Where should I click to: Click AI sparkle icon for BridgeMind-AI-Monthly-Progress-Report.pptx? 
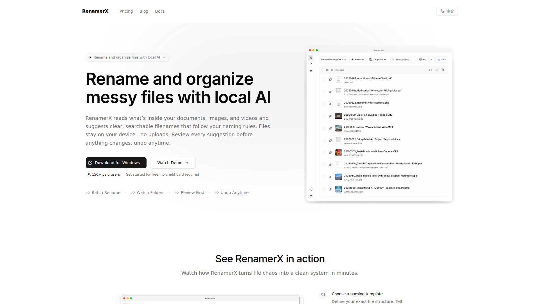click(x=330, y=189)
